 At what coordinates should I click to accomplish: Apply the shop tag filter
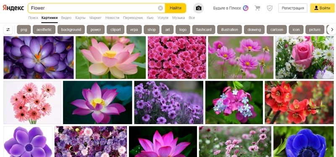coord(152,29)
